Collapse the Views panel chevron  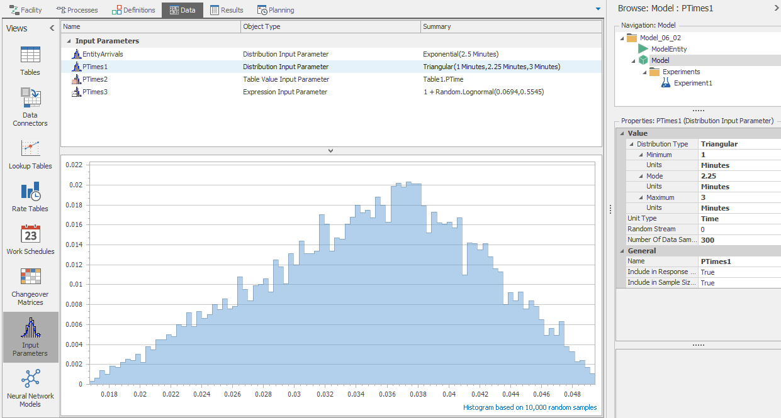(52, 28)
